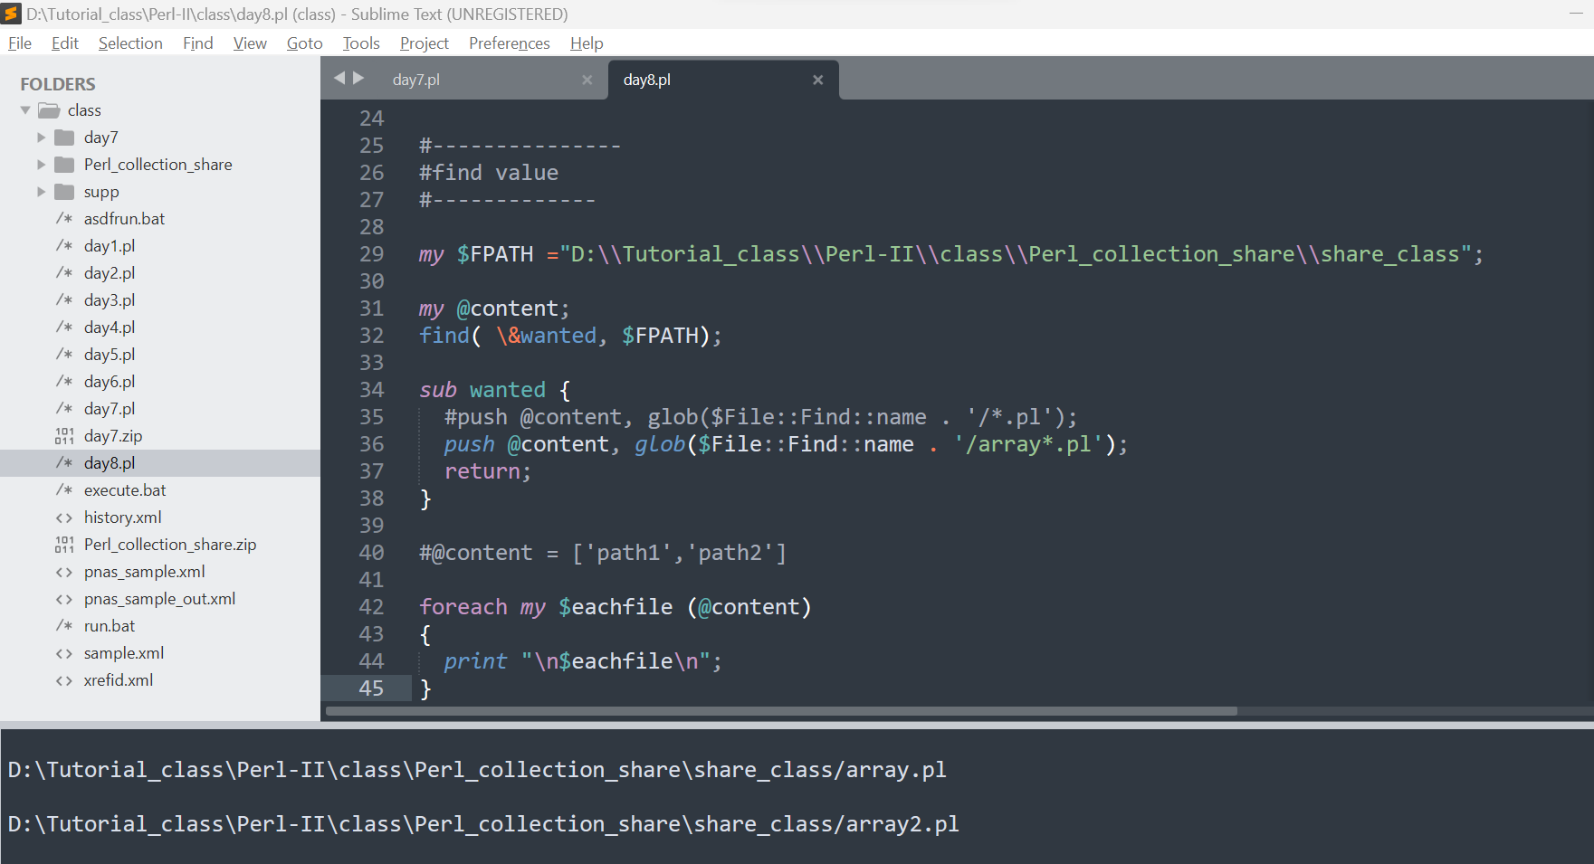
Task: Expand the Perl_collection_share folder
Action: point(41,165)
